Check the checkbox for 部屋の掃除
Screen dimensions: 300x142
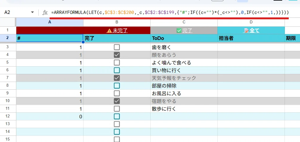click(117, 86)
